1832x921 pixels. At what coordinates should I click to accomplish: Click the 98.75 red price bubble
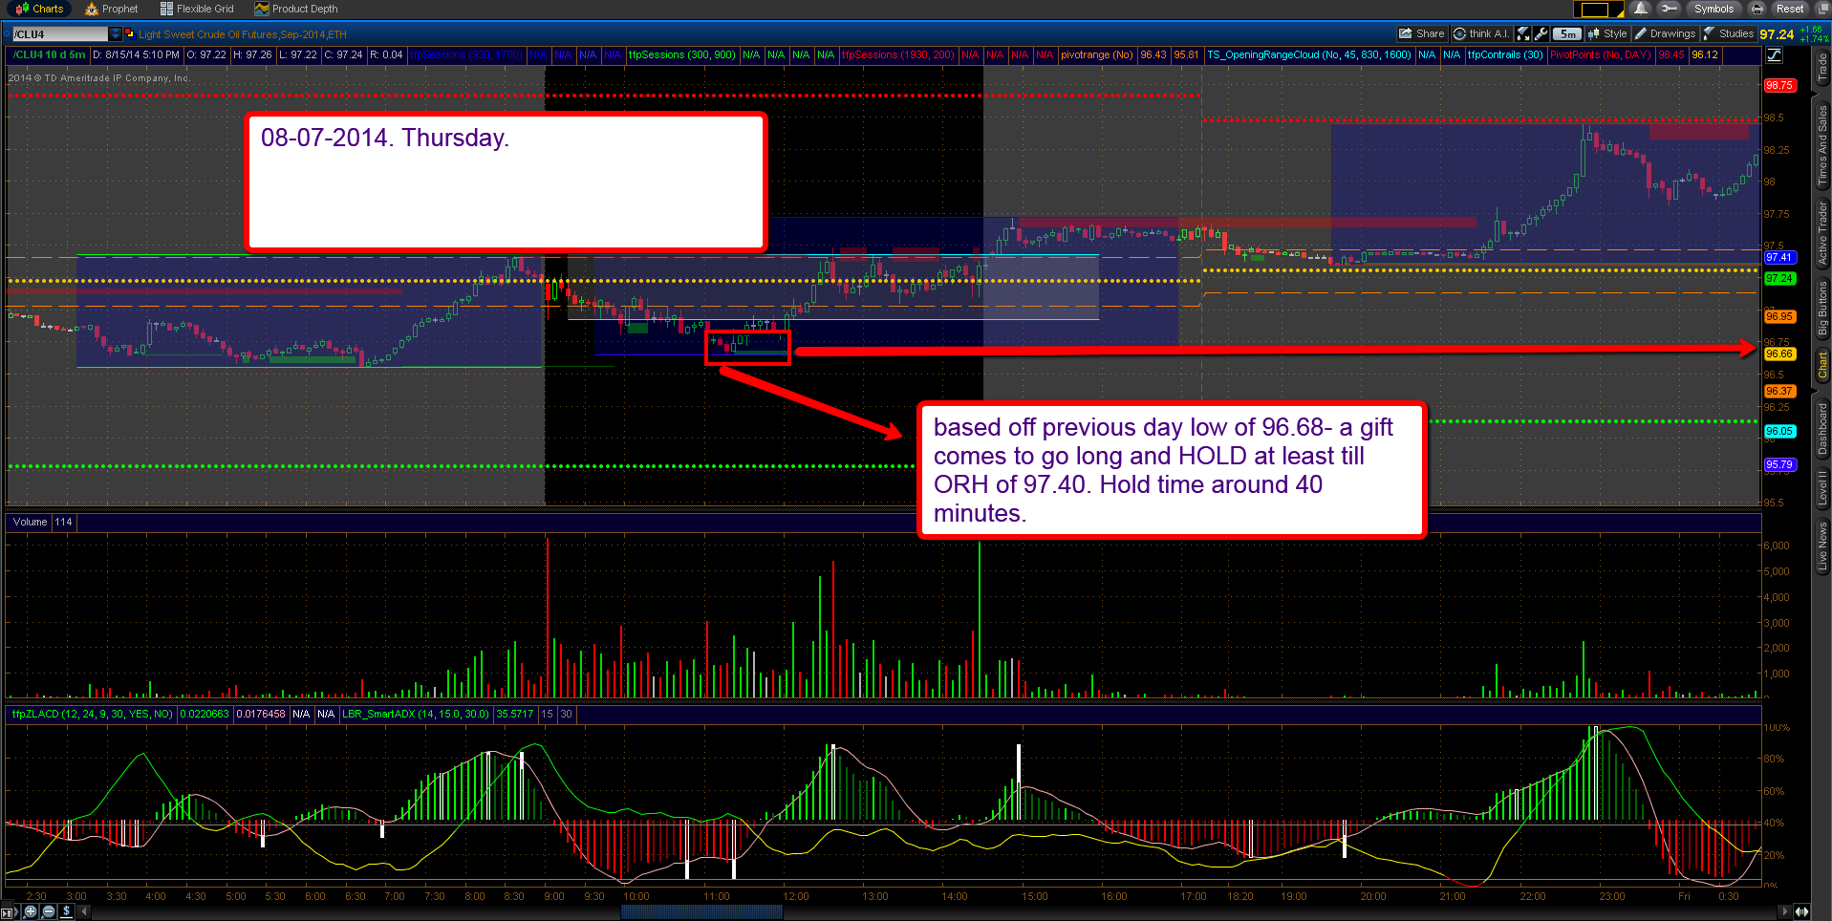[1779, 85]
